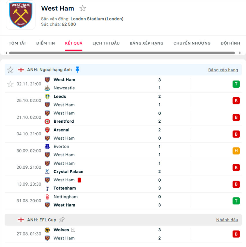Click the green T result badge for Nottingham match
246x247 pixels.
pyautogui.click(x=236, y=201)
